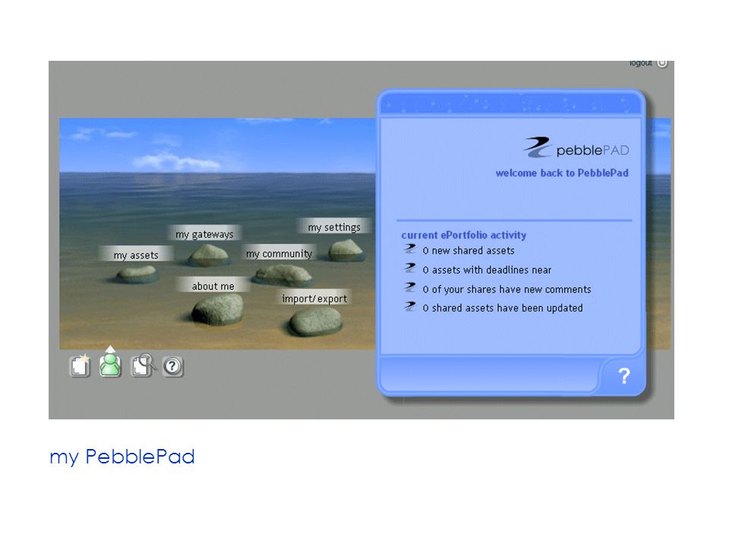Viewport: 729px width, 547px height.
Task: Open the search assets magnifier icon
Action: 143,365
